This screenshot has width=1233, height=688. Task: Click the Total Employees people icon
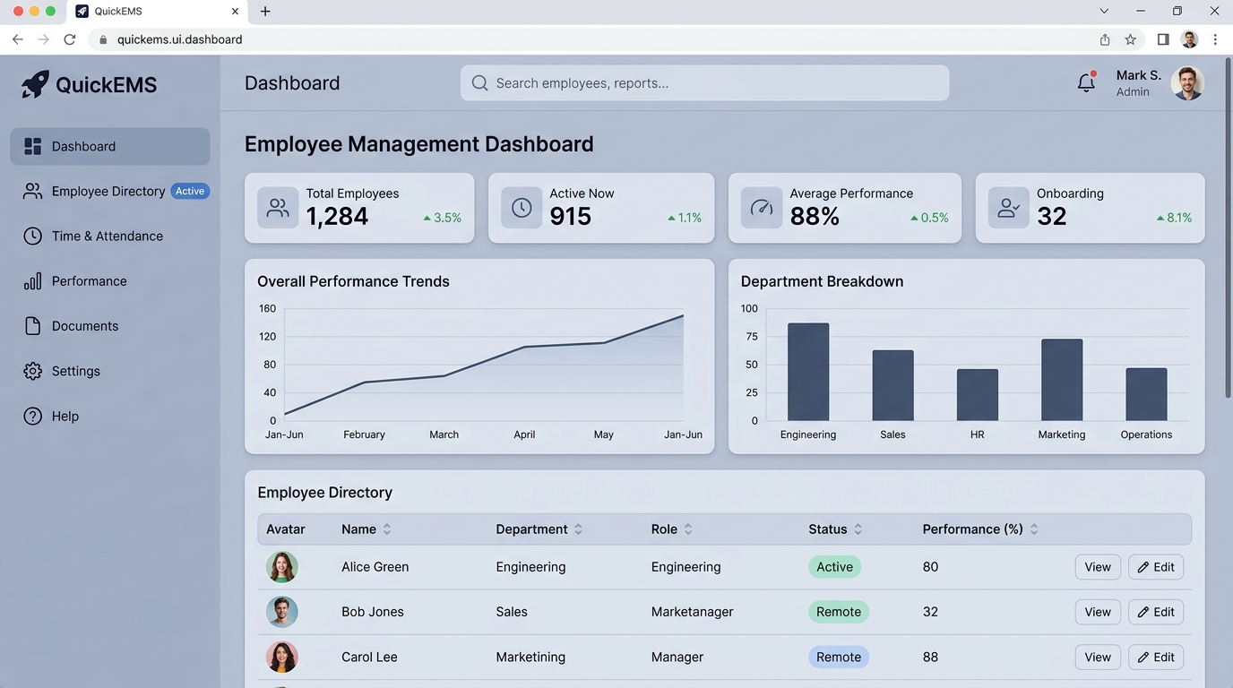pyautogui.click(x=278, y=208)
